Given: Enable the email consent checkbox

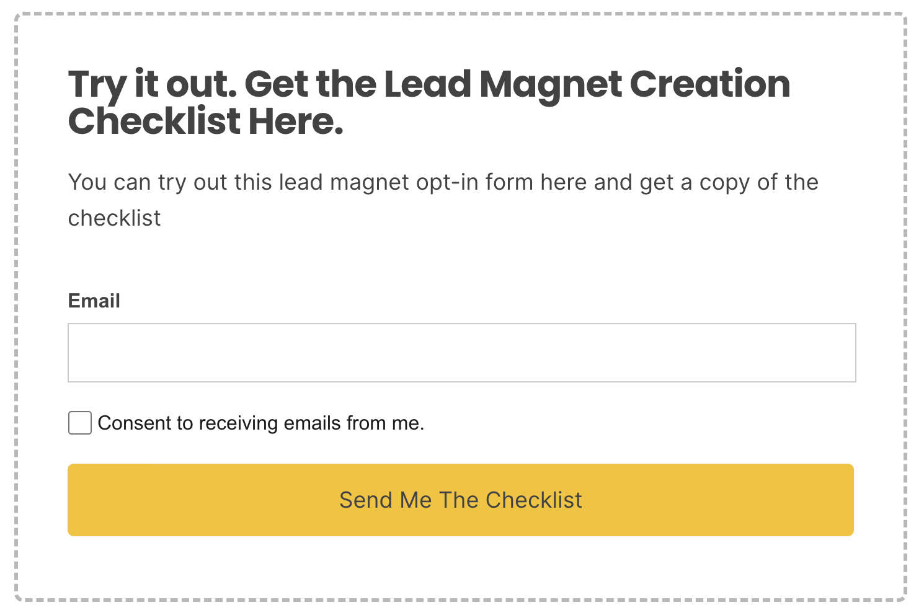Looking at the screenshot, I should click(x=80, y=423).
